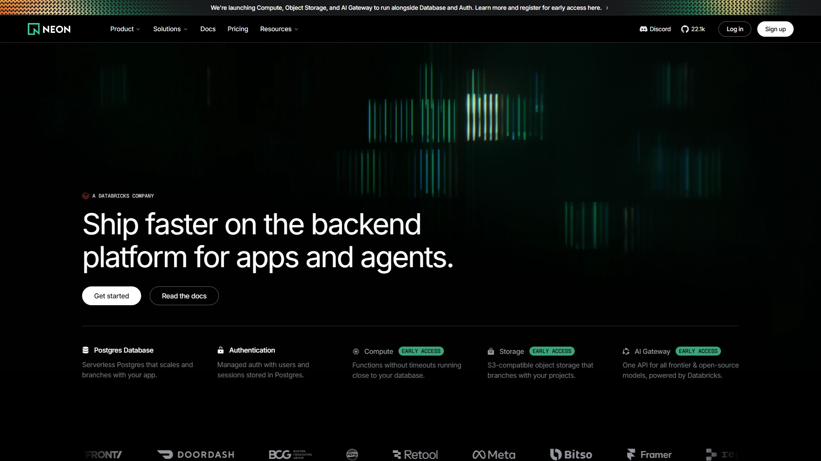Click the Databricks logo icon
Screen dimensions: 821x461
point(86,196)
